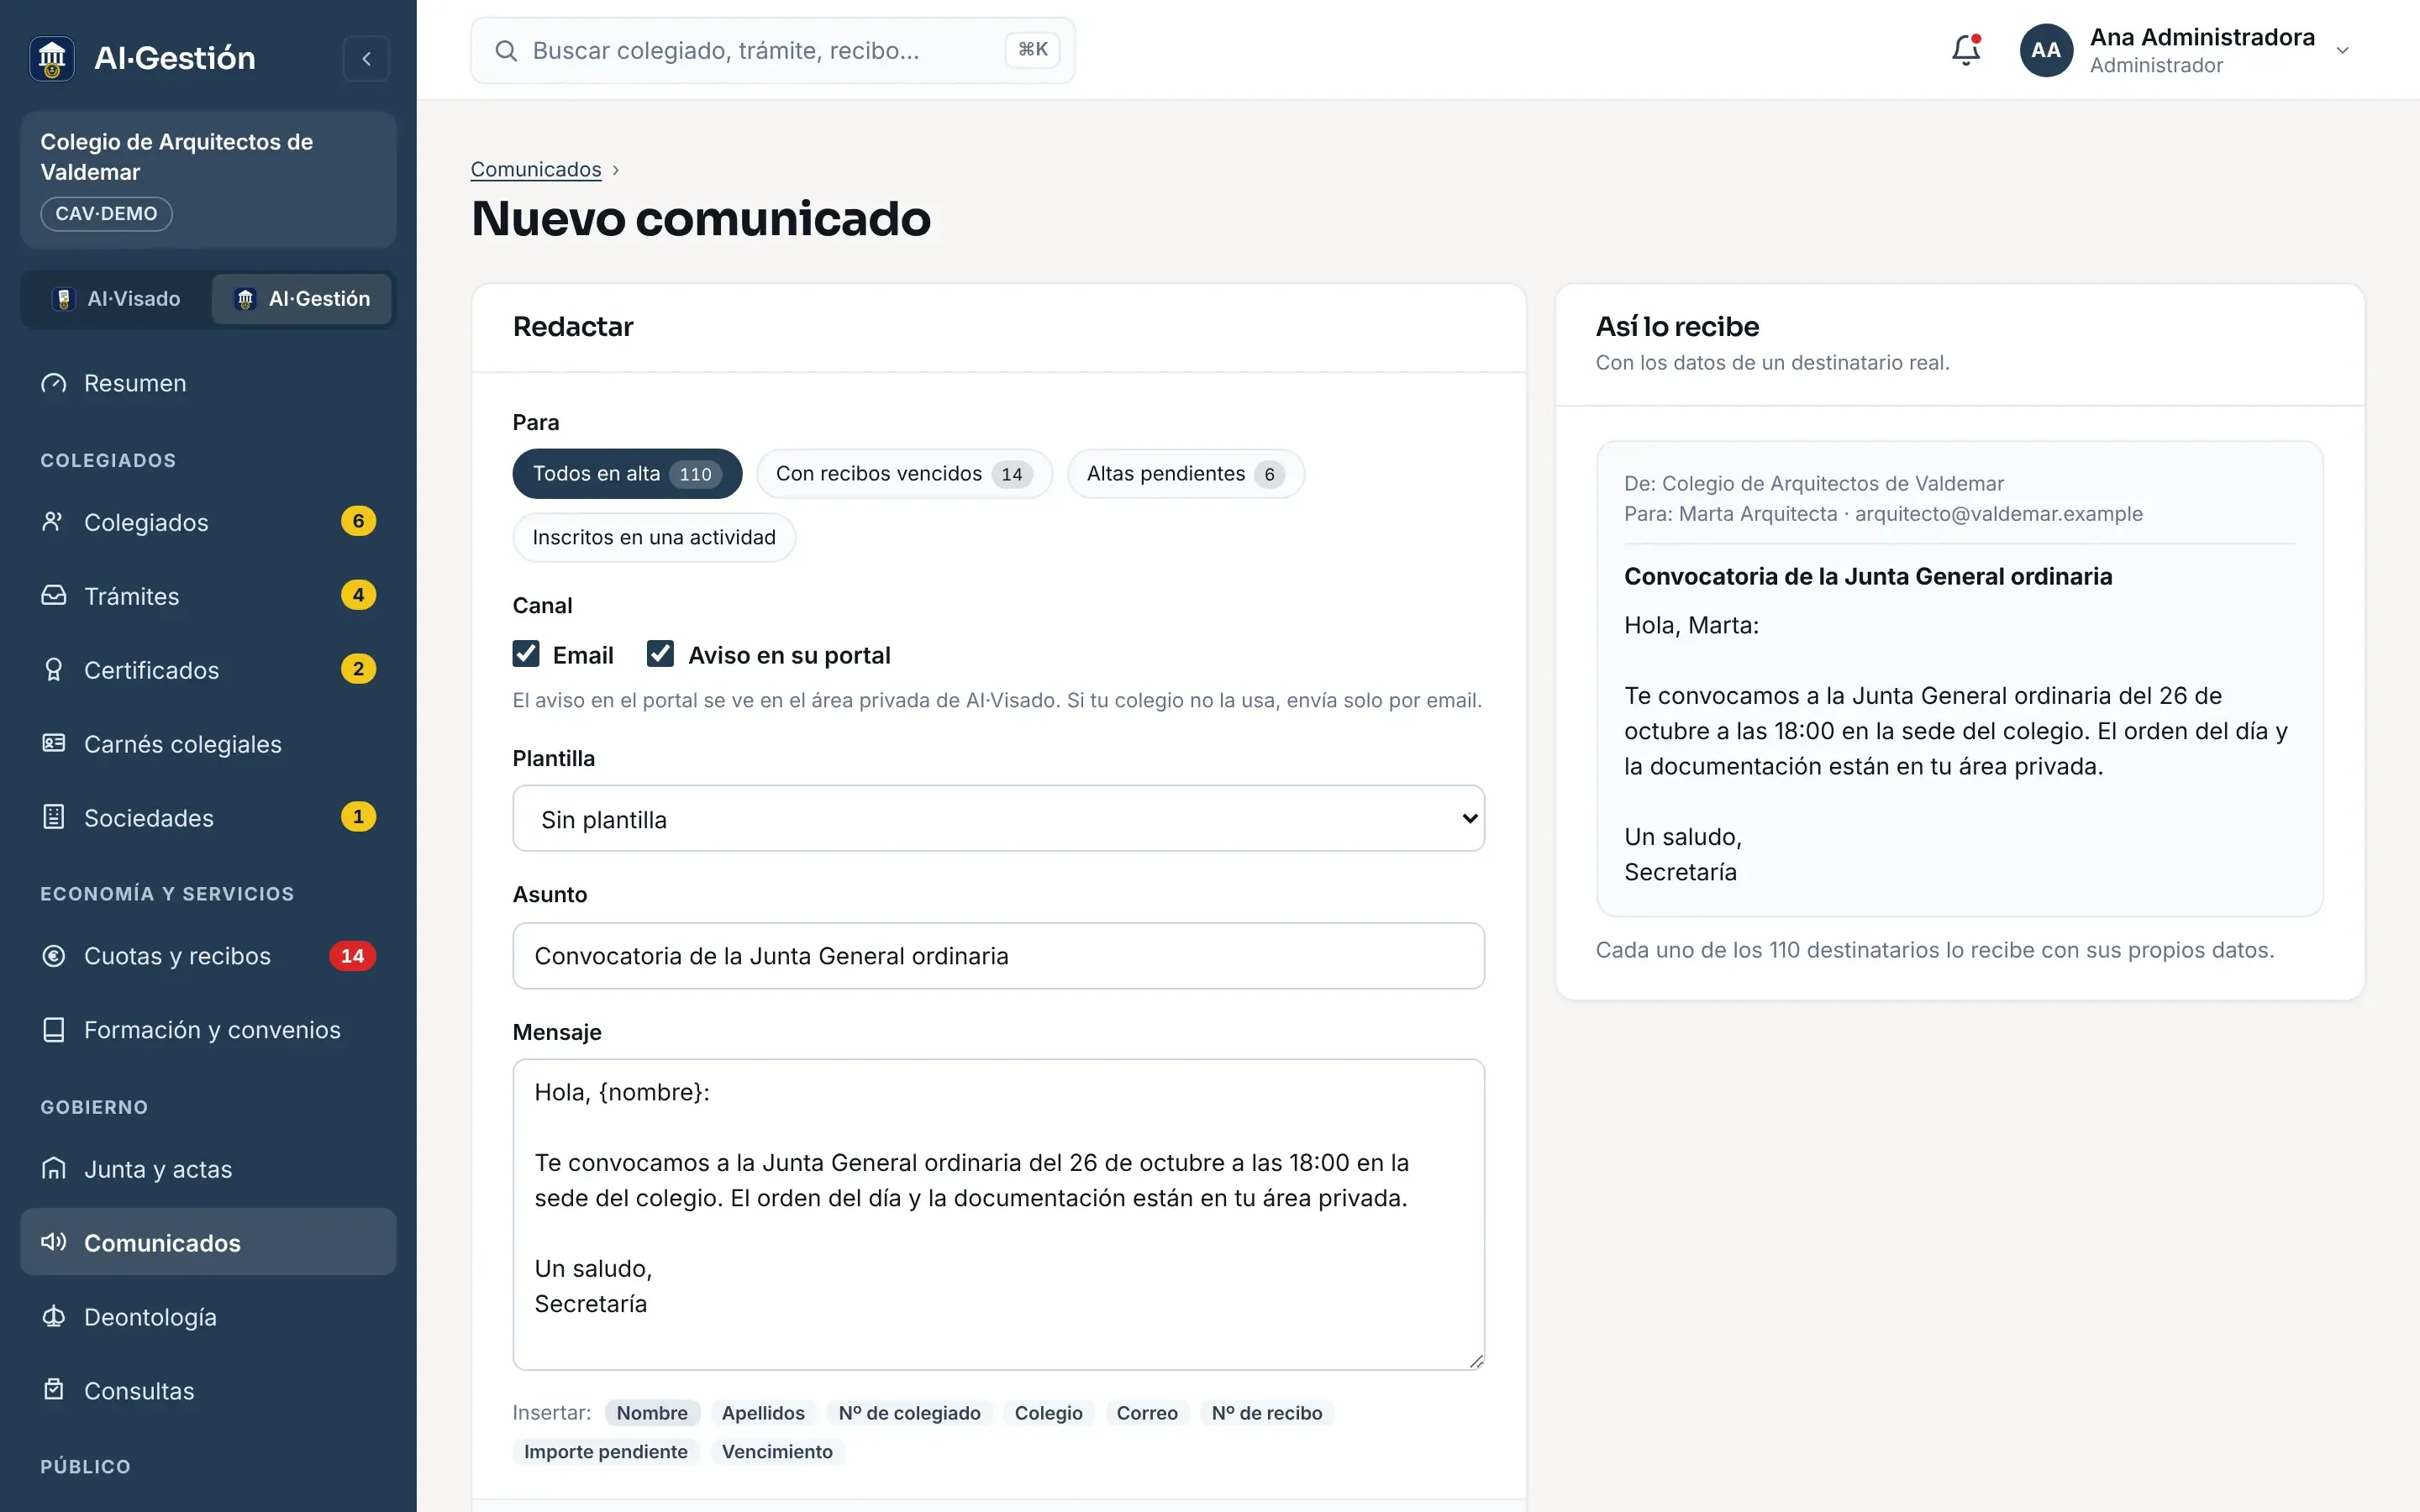The height and width of the screenshot is (1512, 2420).
Task: Open the notifications bell
Action: point(1966,50)
